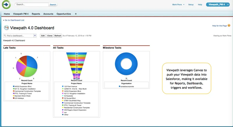Click the Late Tasks heading
Image resolution: width=233 pixels, height=127 pixels.
tap(9, 48)
